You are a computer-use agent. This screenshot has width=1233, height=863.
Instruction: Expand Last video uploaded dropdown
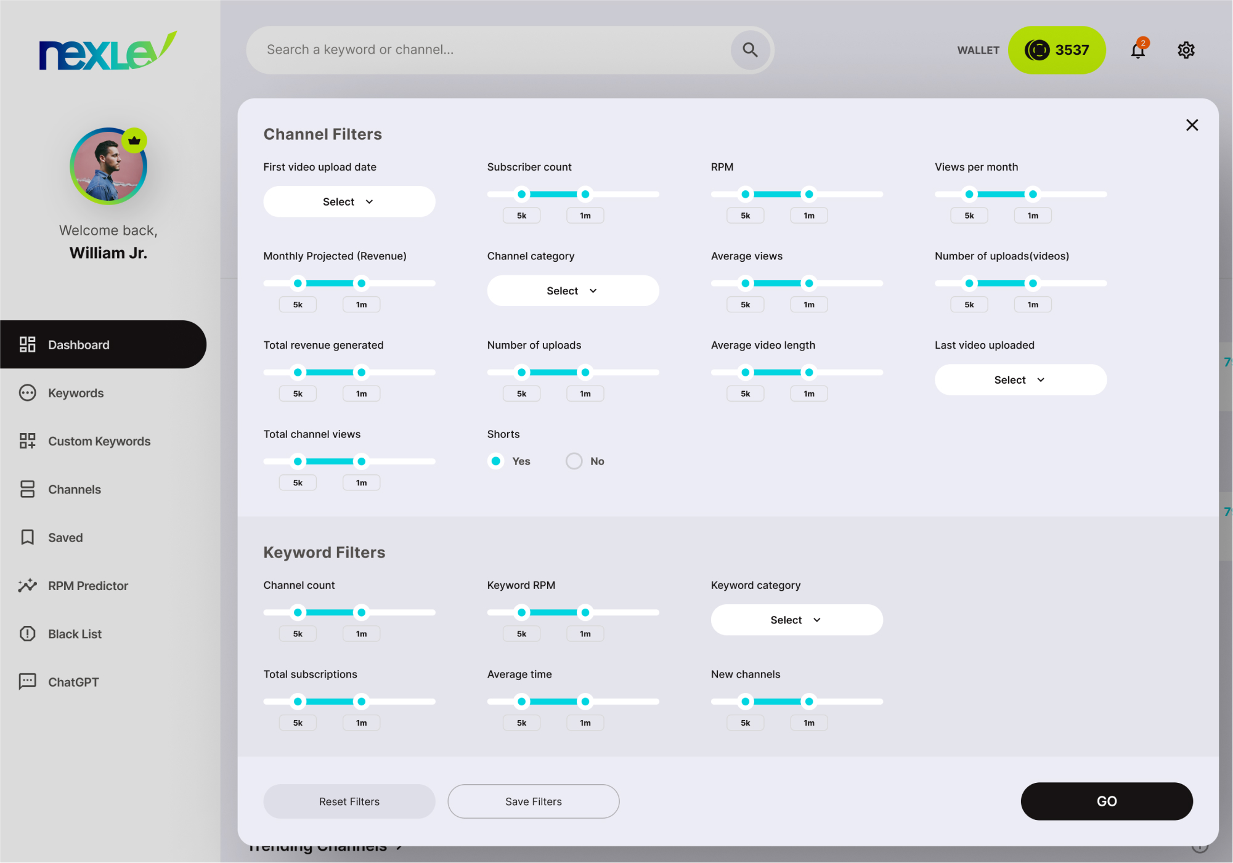coord(1020,380)
